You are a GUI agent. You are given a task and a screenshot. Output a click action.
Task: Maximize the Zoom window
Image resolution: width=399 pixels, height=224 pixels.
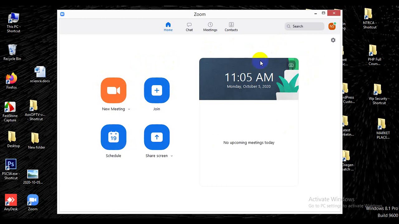pos(324,13)
